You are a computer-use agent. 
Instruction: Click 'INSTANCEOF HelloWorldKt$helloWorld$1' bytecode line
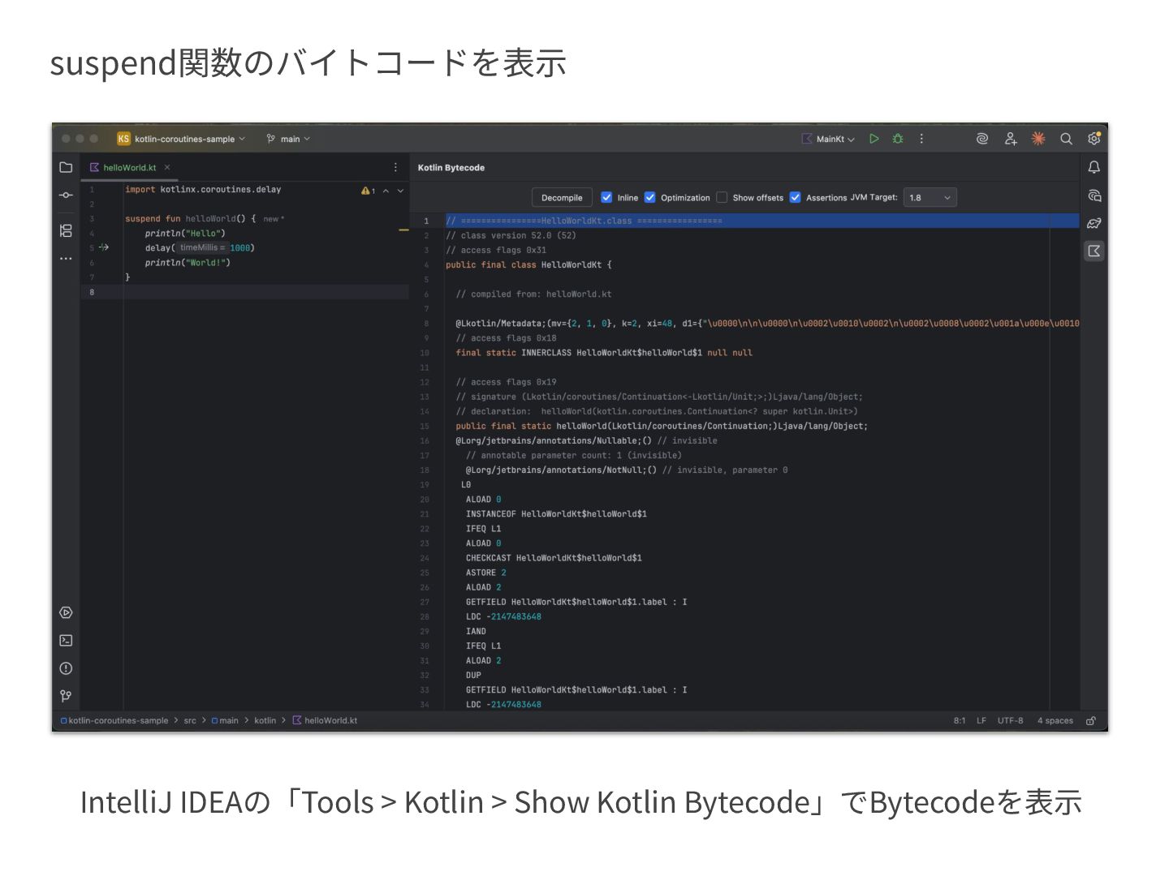click(556, 514)
